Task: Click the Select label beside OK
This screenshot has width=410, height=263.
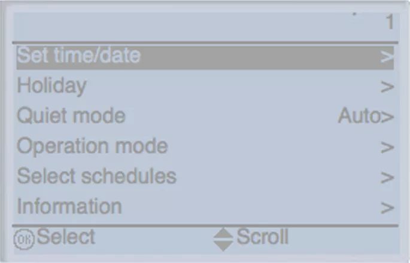Action: click(66, 237)
